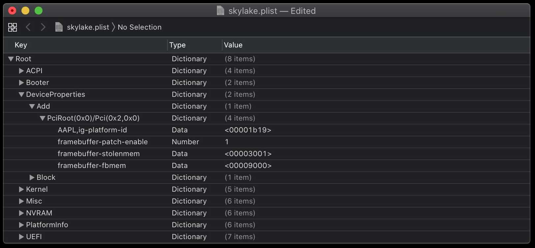Expand the Booter dictionary
The height and width of the screenshot is (248, 535).
click(x=21, y=83)
